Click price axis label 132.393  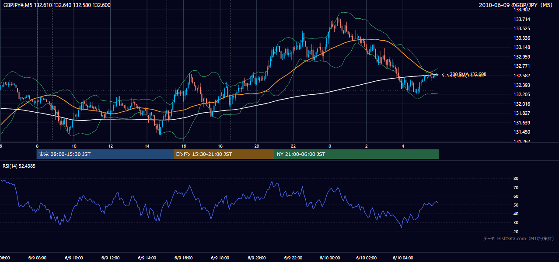click(x=521, y=85)
